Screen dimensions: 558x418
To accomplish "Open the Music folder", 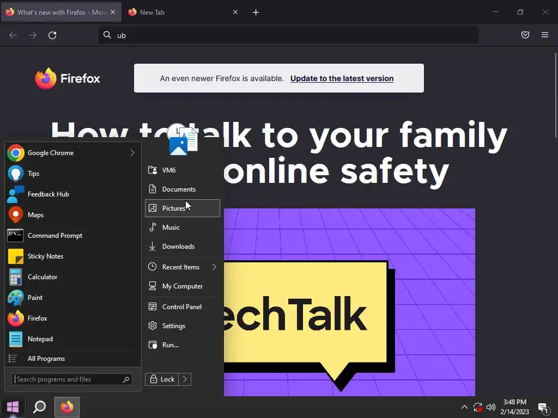I will tap(182, 227).
